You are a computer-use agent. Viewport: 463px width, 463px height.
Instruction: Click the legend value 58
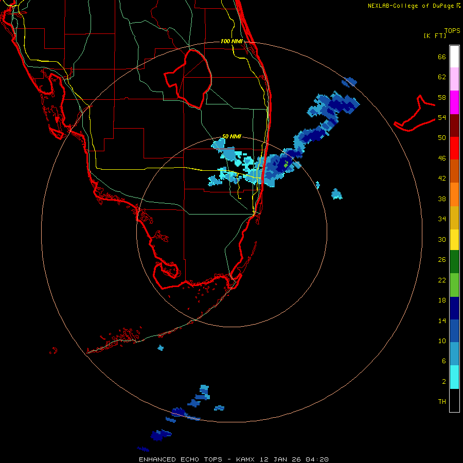click(x=442, y=97)
